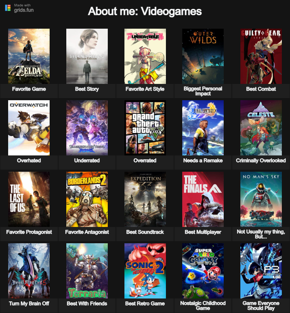Click the 'Best Soundtrack' label
Viewport: 290px width, 313px height.
point(145,232)
